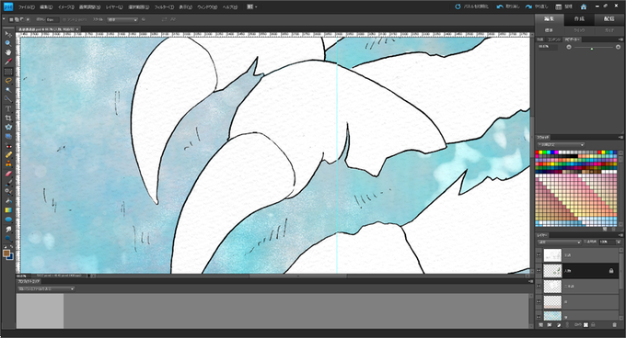Click the lock icon on selected layer

[611, 271]
